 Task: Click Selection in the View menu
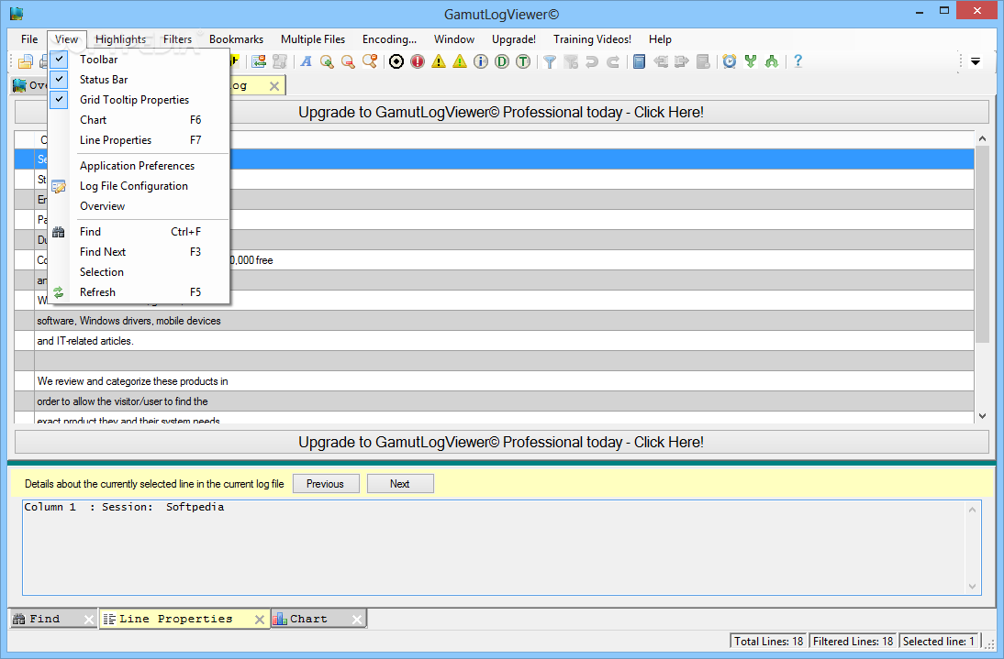[139, 272]
